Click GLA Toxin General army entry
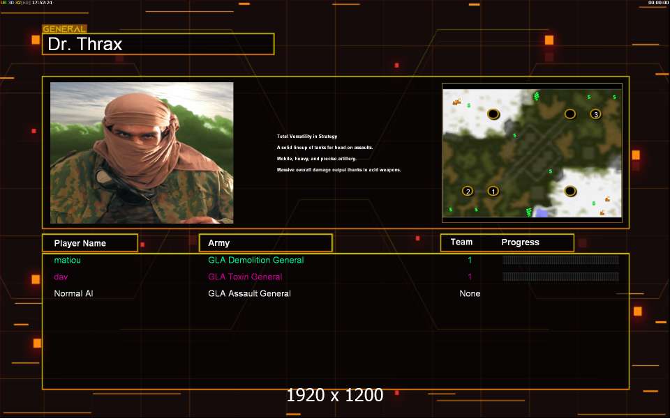The height and width of the screenshot is (418, 670). point(245,277)
